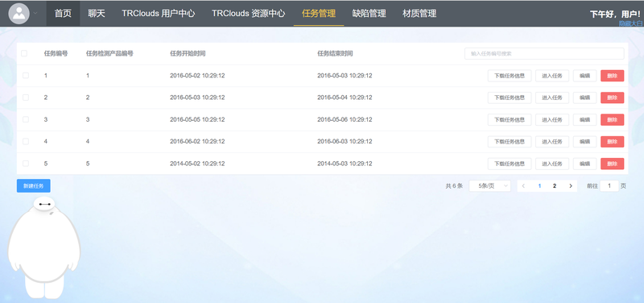
Task: Click the 任务检测产品编号 column header
Action: click(x=109, y=53)
